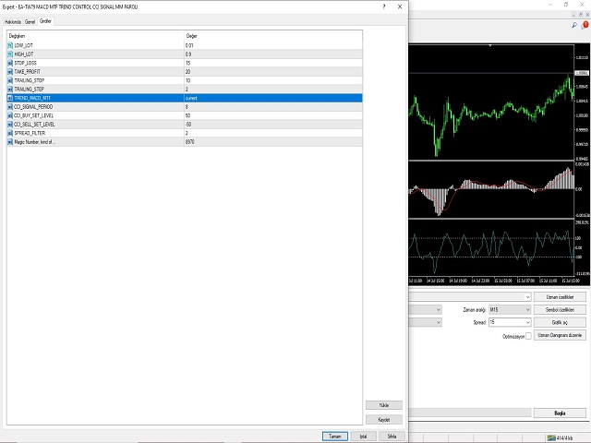This screenshot has width=591, height=443.
Task: Reset inputs with Sıfırla button
Action: tap(392, 437)
